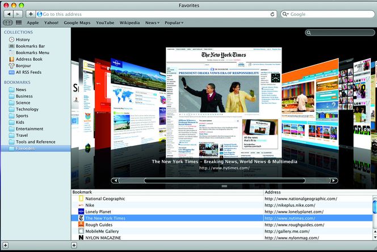Reload page using the circular arrow icon

pos(273,14)
